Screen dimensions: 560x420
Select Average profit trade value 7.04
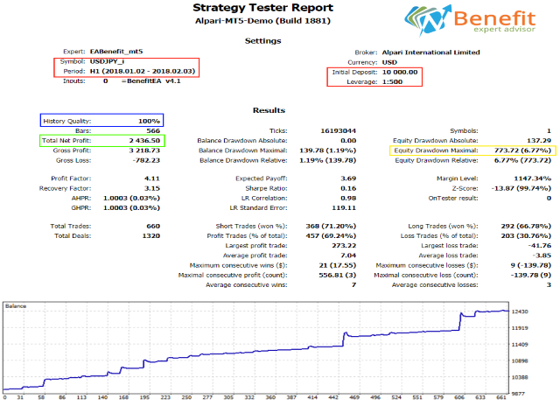click(348, 255)
